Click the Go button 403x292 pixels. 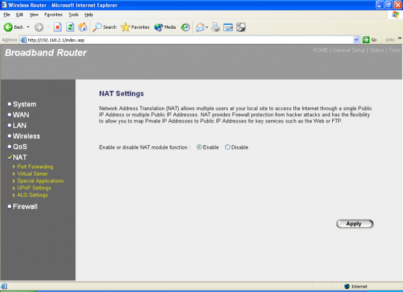(x=370, y=40)
